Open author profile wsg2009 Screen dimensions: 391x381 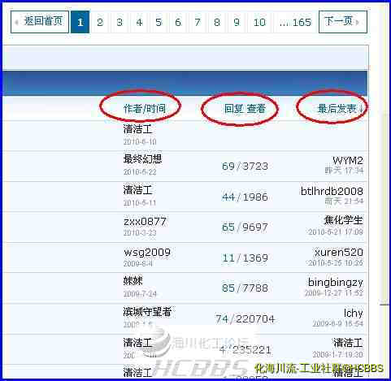(x=147, y=253)
